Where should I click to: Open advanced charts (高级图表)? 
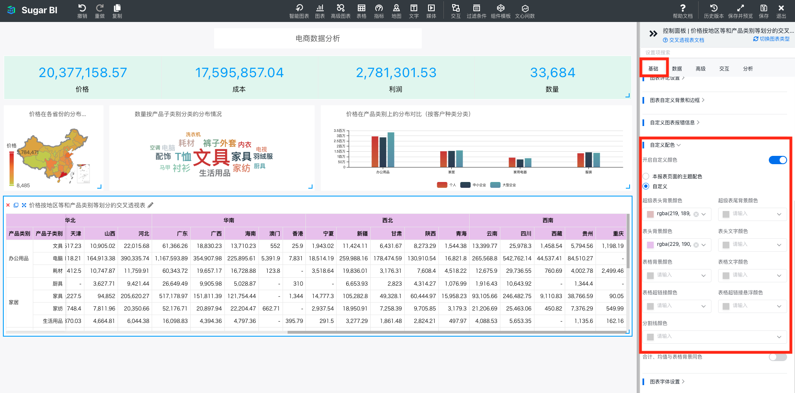point(341,11)
